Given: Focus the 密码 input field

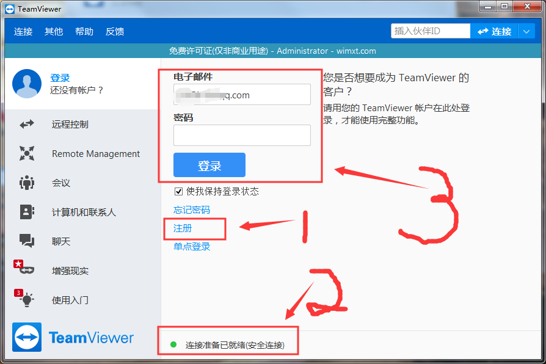Looking at the screenshot, I should (x=242, y=135).
